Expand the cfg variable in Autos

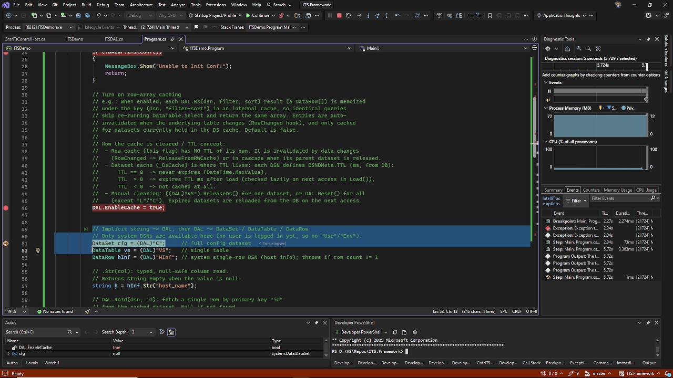coord(8,353)
